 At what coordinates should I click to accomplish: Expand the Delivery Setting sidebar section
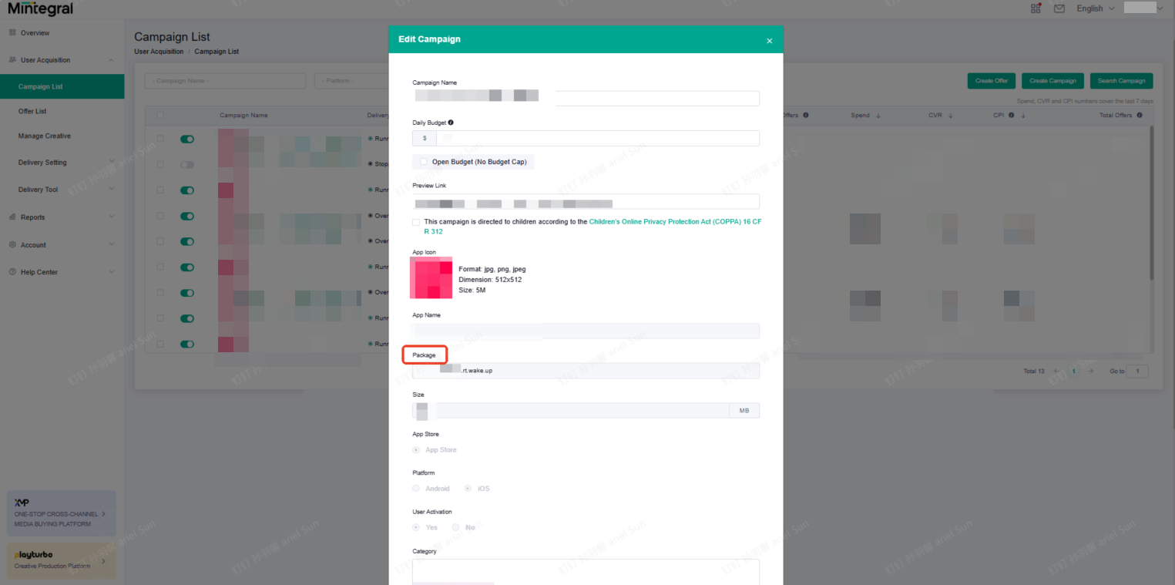[41, 162]
